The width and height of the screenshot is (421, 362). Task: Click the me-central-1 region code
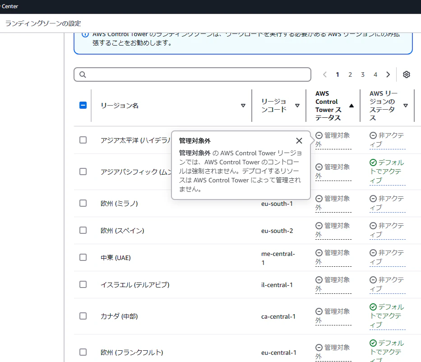tap(278, 258)
